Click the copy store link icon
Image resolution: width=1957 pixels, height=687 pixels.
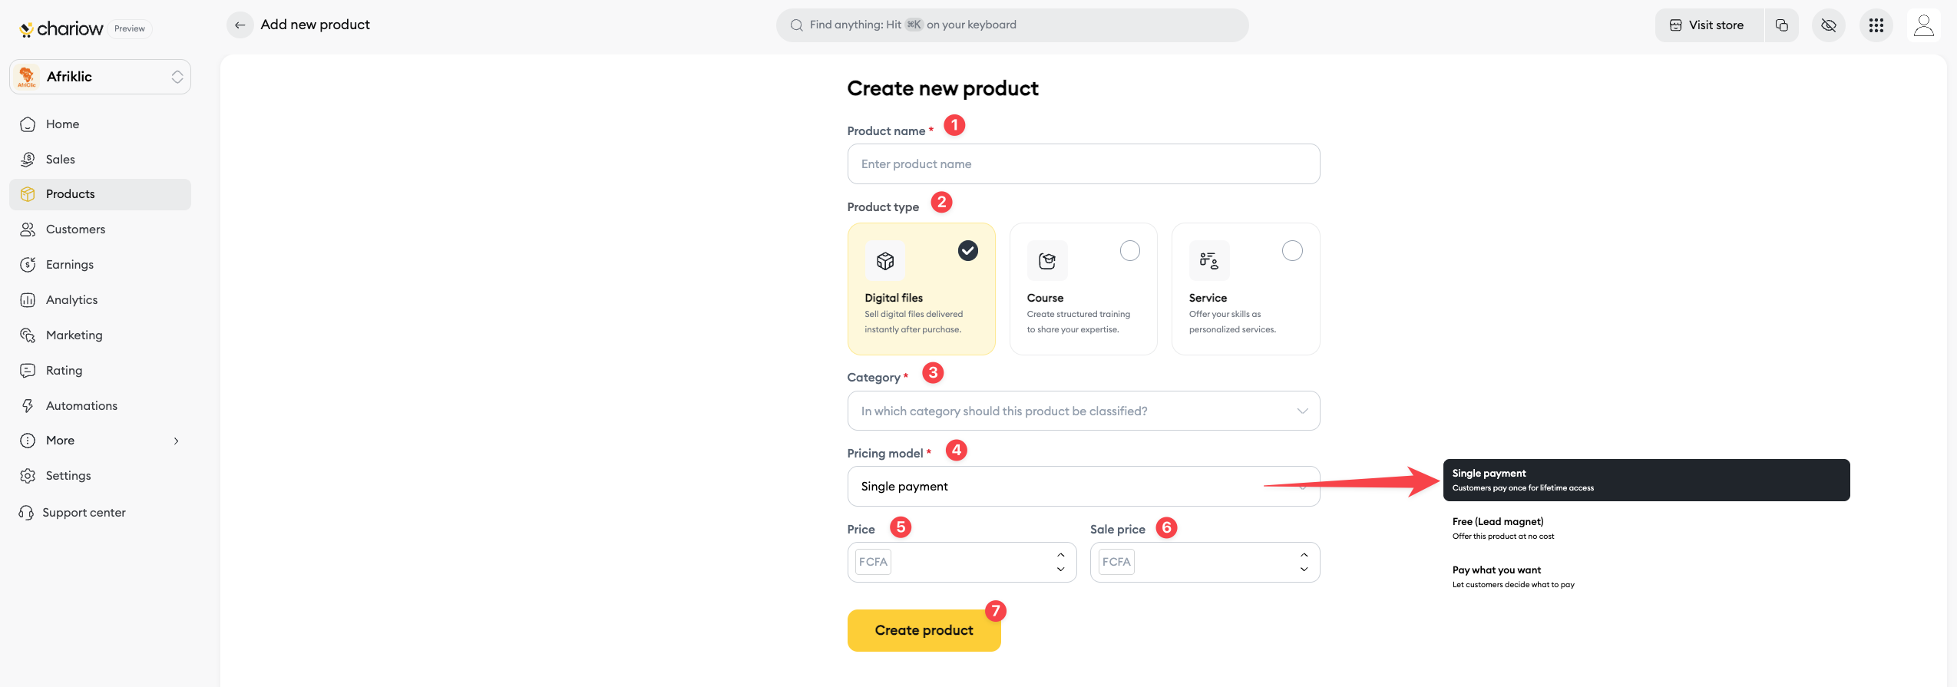click(x=1781, y=25)
